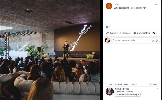This screenshot has width=162, height=100.
Task: Click the blue like reaction icon
Action: pos(107,27)
